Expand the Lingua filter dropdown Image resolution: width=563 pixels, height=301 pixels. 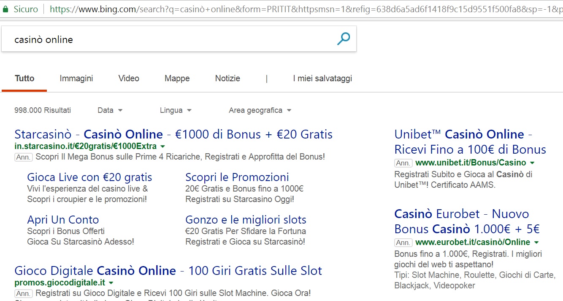176,110
